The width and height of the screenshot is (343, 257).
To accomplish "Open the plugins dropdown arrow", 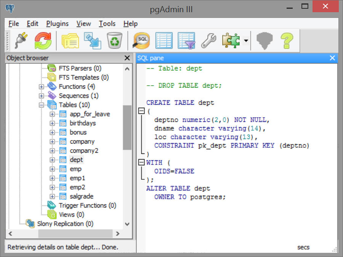I will point(246,41).
